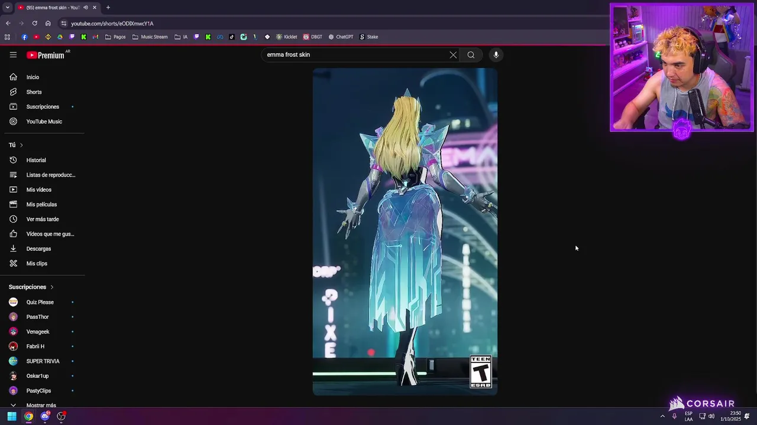
Task: Open Chrome from the taskbar
Action: [x=28, y=416]
